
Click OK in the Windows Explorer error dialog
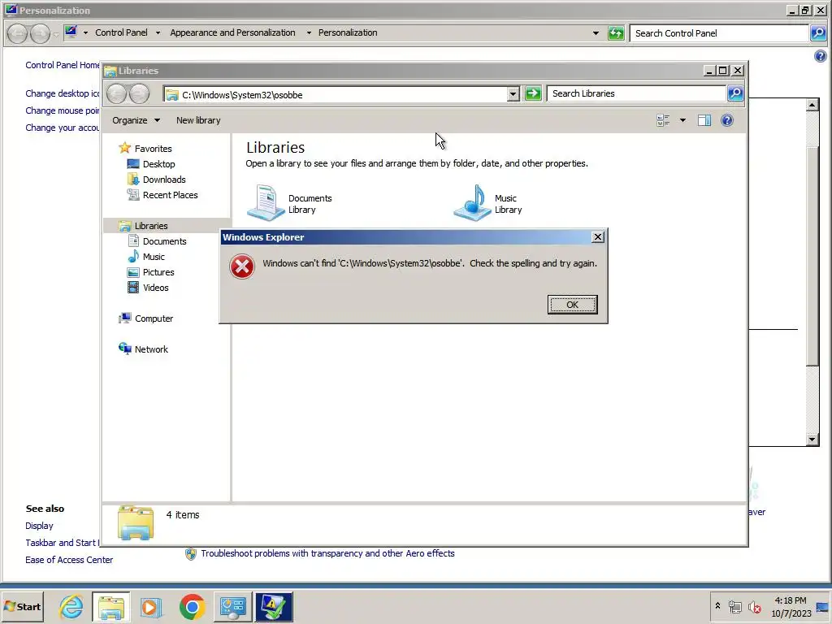click(572, 305)
